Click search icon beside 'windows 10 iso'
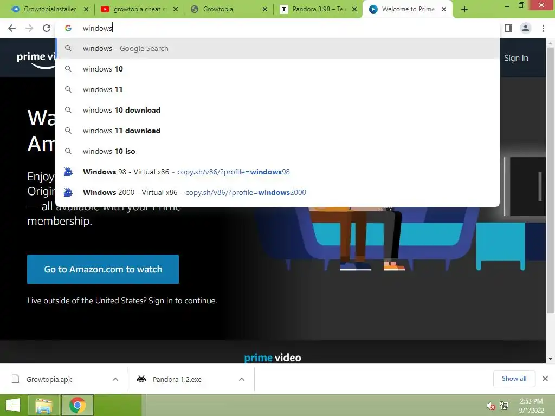The height and width of the screenshot is (416, 555). pos(68,151)
